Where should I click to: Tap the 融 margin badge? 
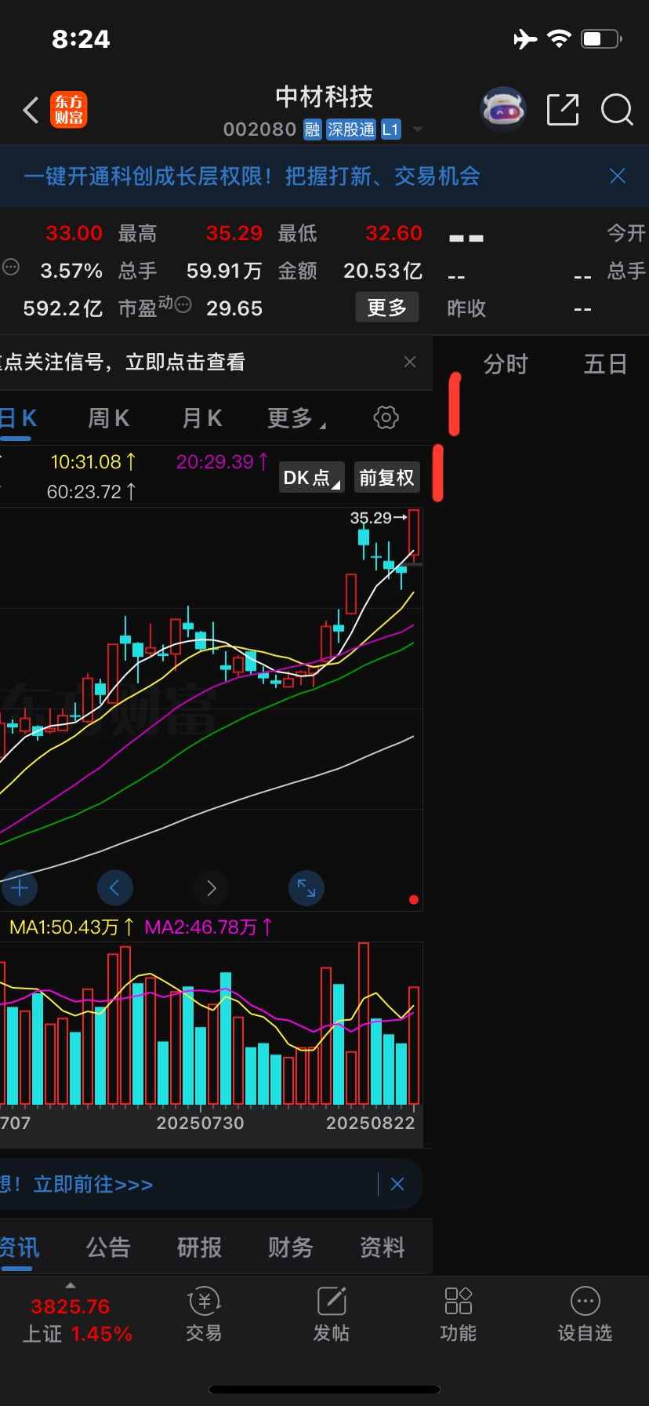click(x=313, y=129)
